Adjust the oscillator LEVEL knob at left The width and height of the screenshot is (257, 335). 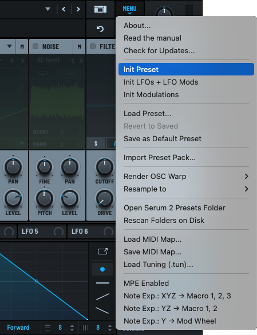click(13, 198)
